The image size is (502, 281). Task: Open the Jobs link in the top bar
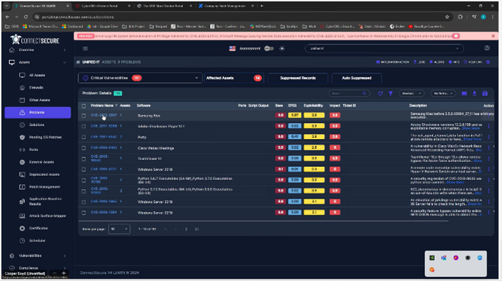click(419, 62)
